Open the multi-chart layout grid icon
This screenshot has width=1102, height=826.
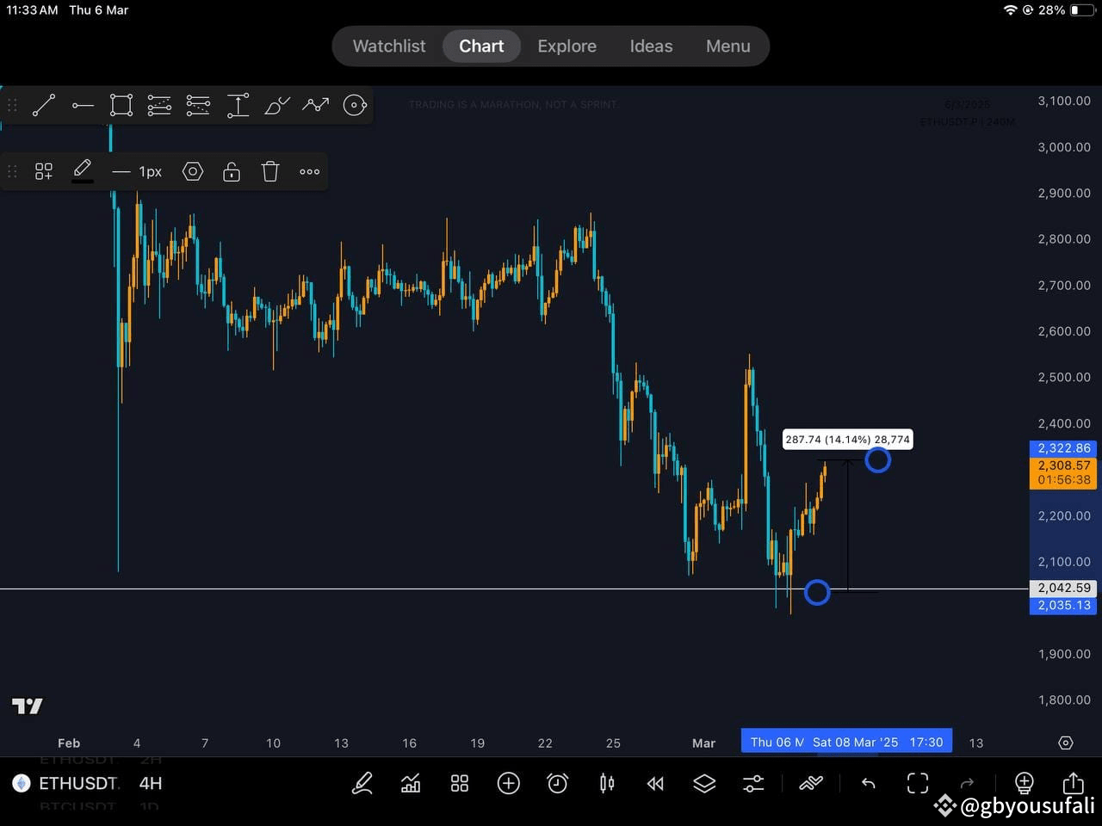coord(459,784)
